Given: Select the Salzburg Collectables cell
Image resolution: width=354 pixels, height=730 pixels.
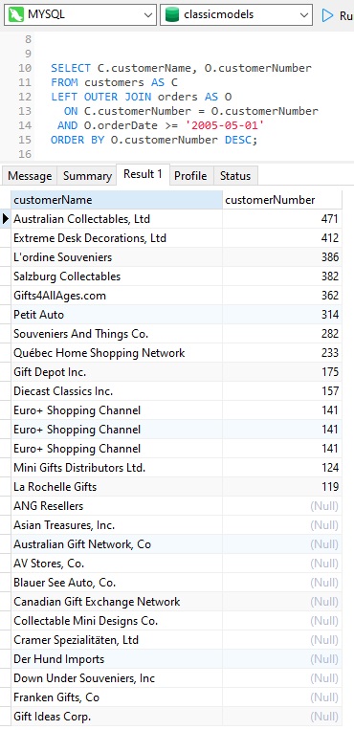Looking at the screenshot, I should tap(117, 277).
